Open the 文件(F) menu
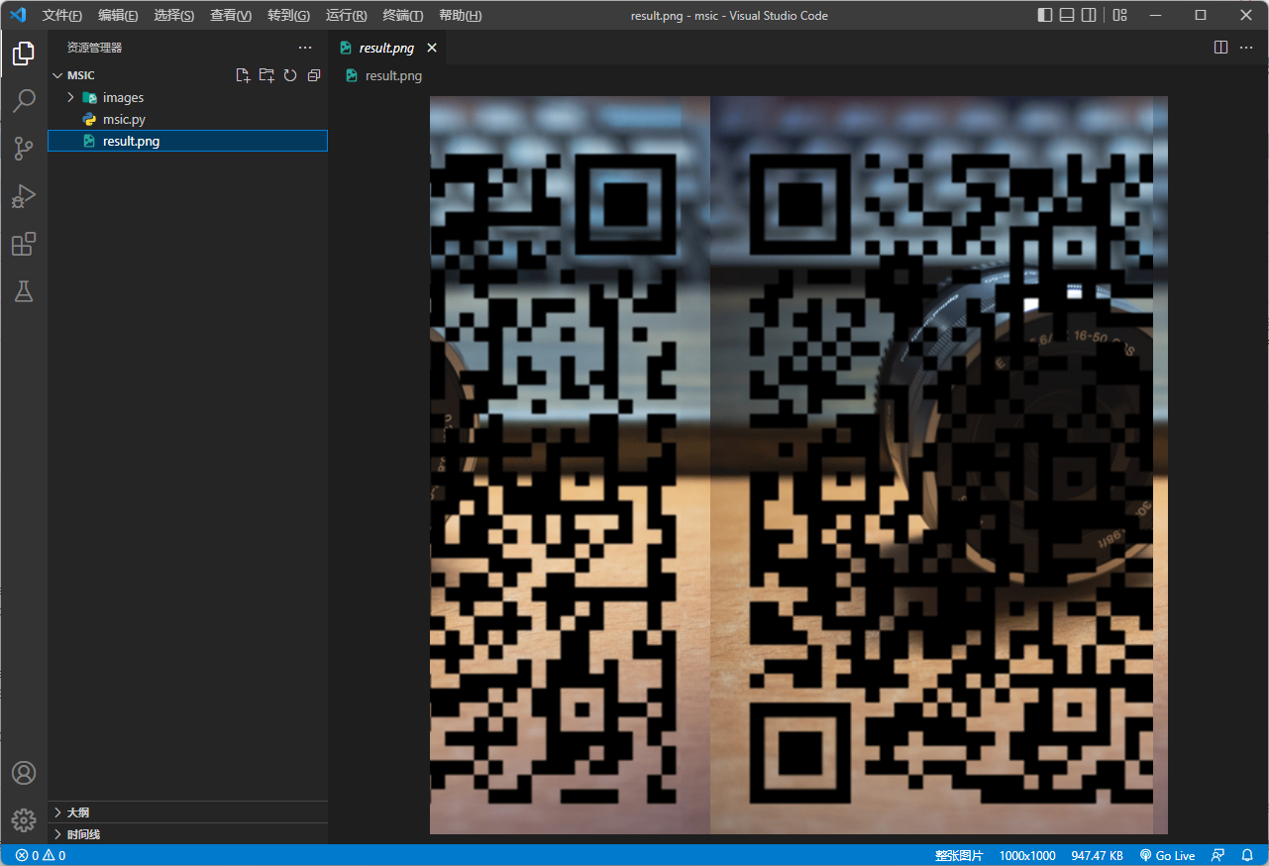 (x=62, y=15)
